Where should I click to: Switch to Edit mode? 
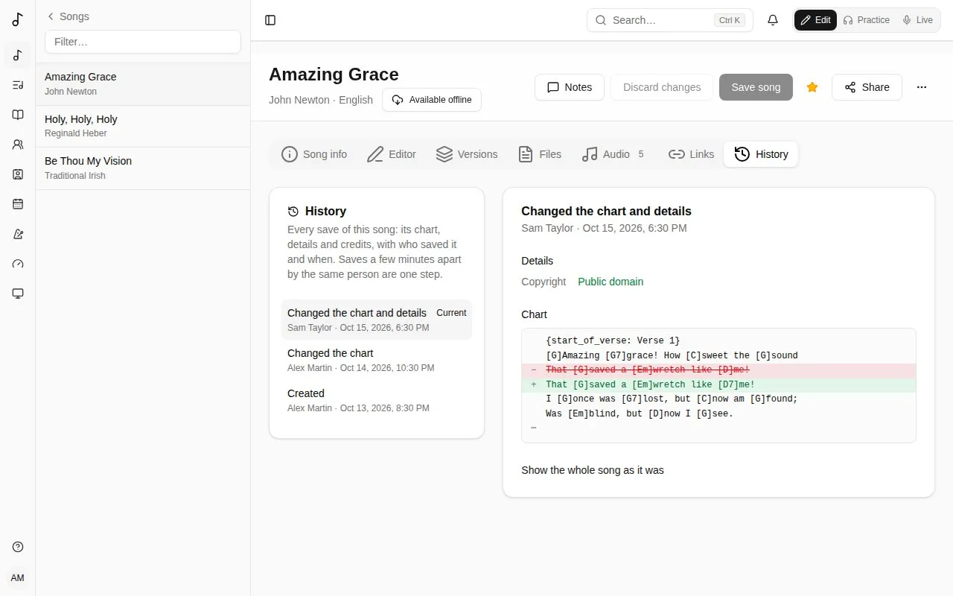[x=815, y=20]
